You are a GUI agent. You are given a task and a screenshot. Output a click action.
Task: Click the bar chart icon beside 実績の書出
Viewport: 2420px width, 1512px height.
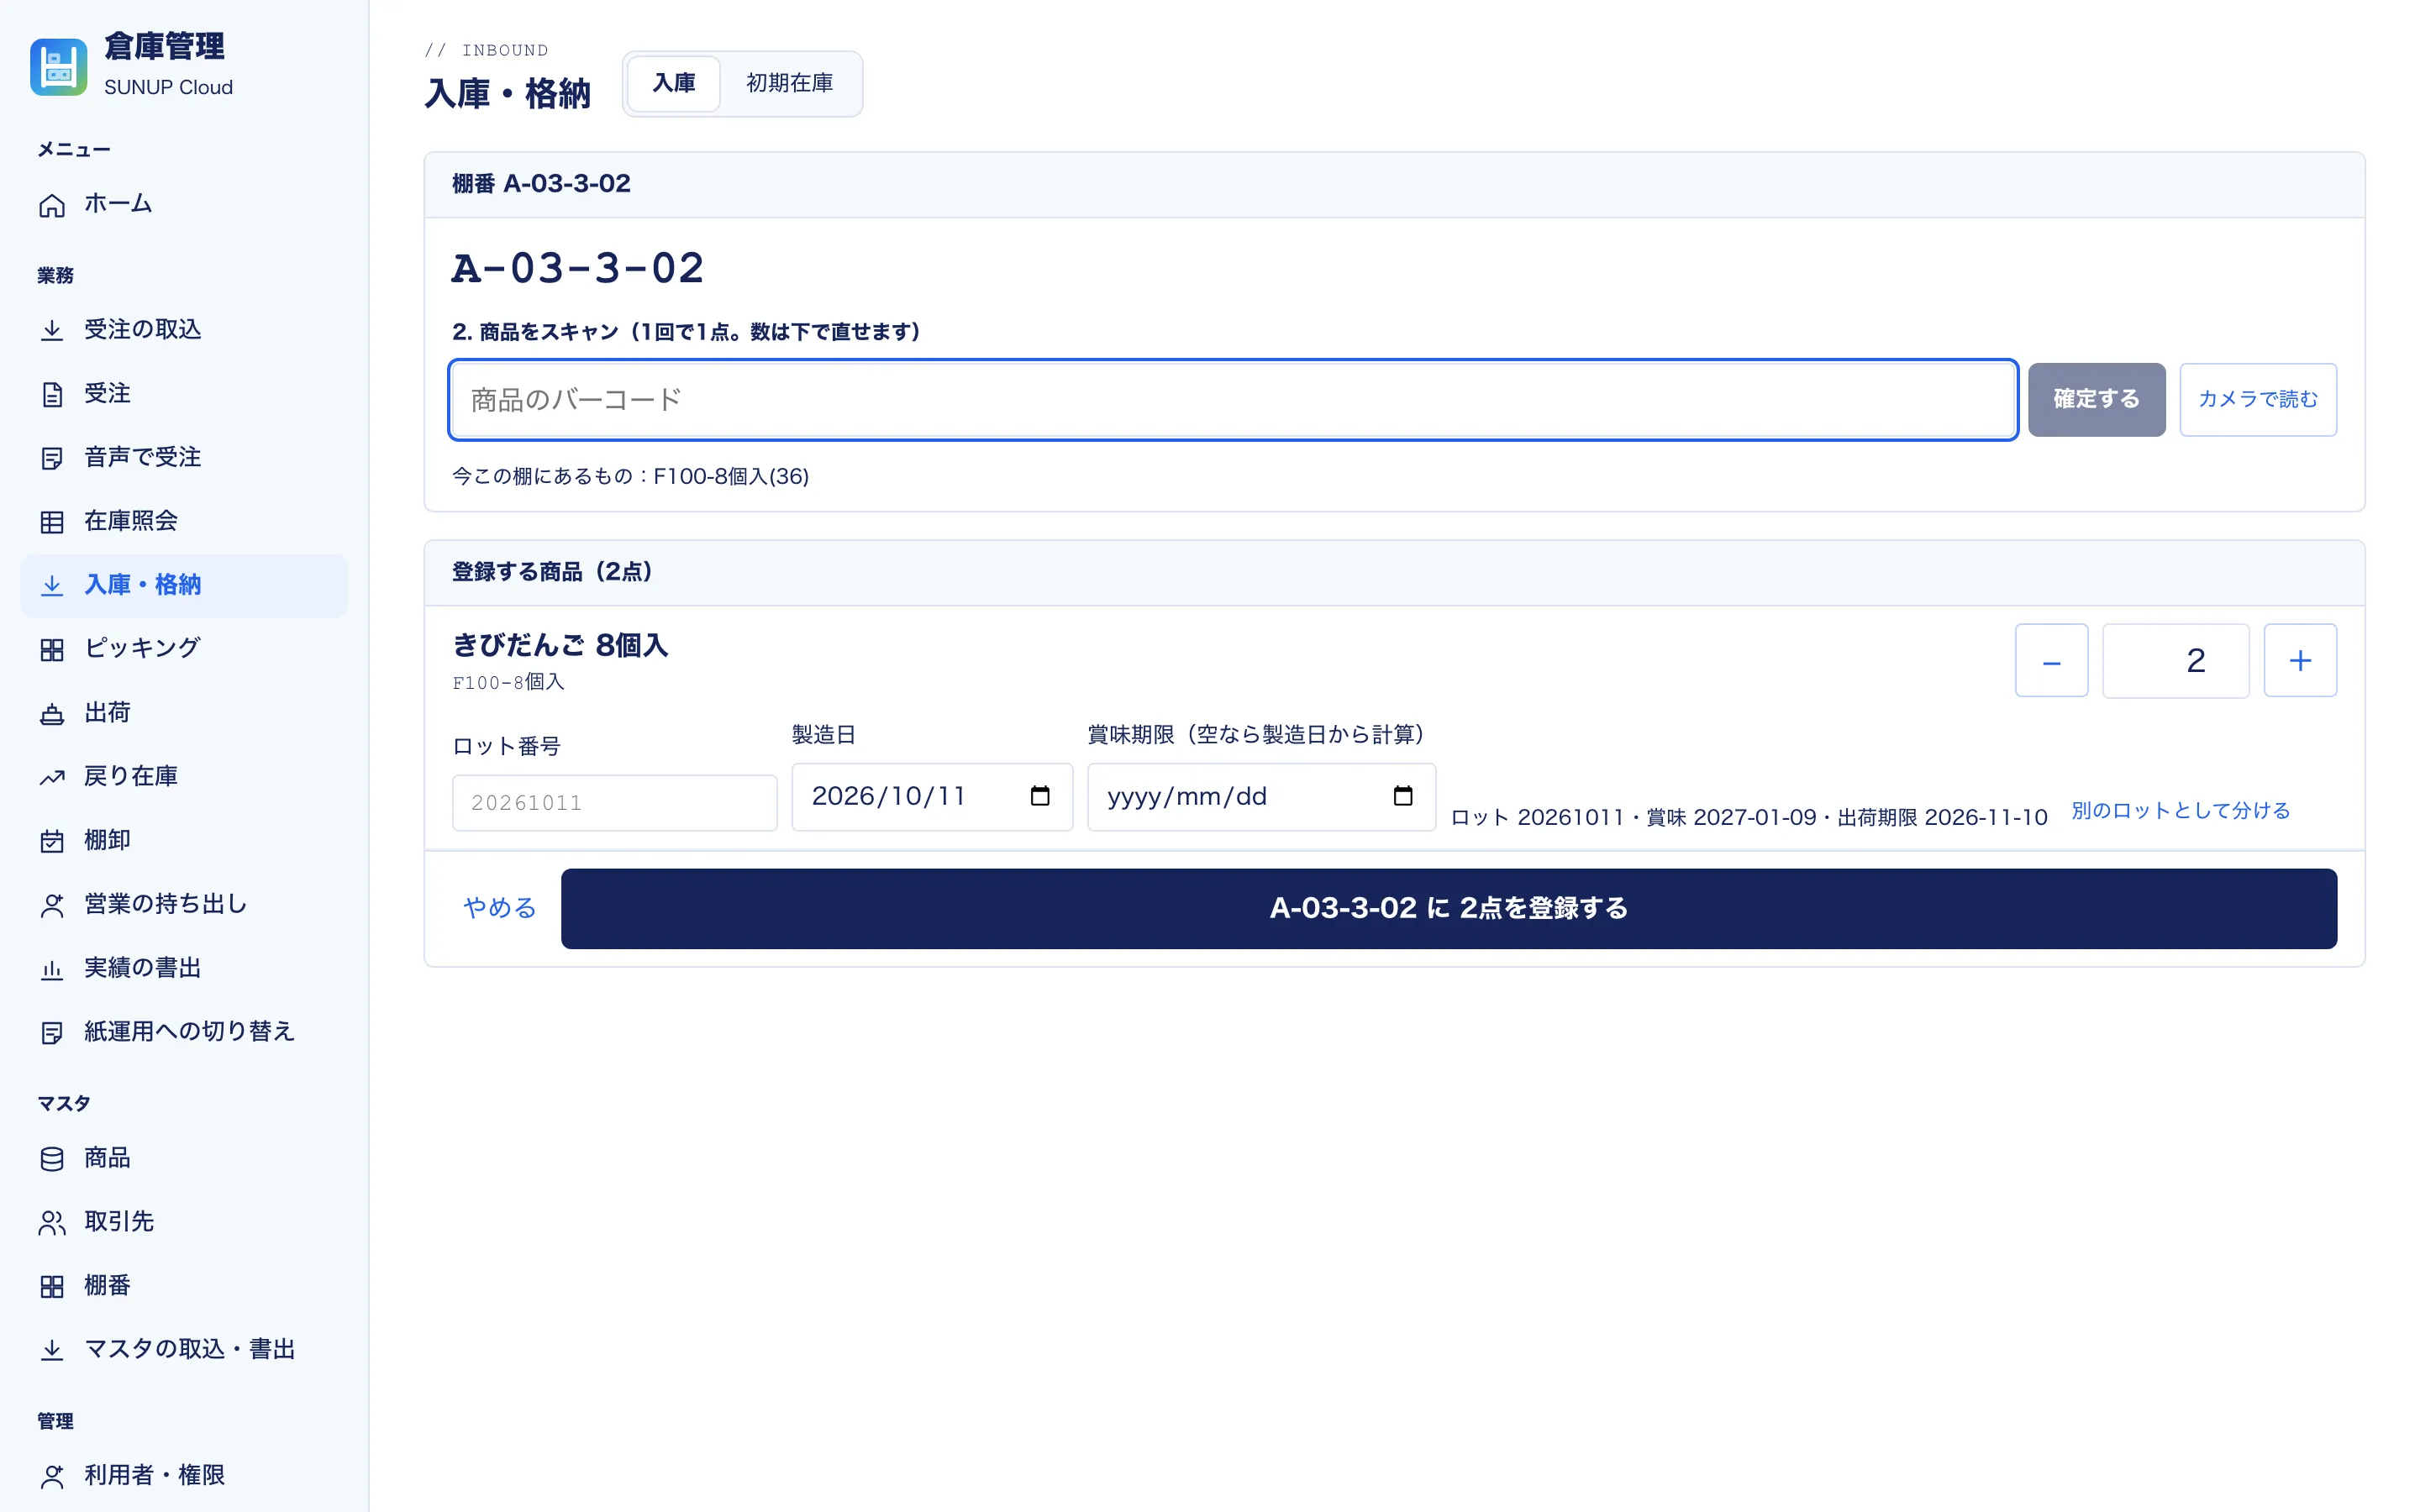coord(52,969)
